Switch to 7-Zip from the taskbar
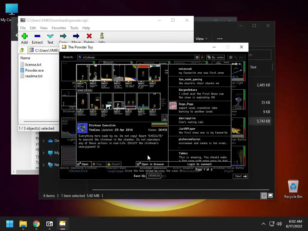The image size is (308, 231). pos(50,223)
